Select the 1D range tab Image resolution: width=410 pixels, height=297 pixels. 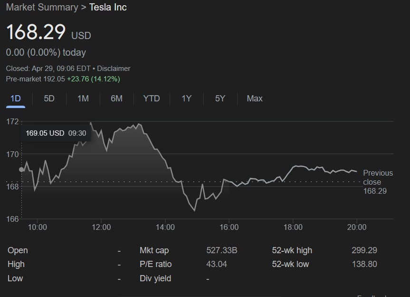coord(15,99)
